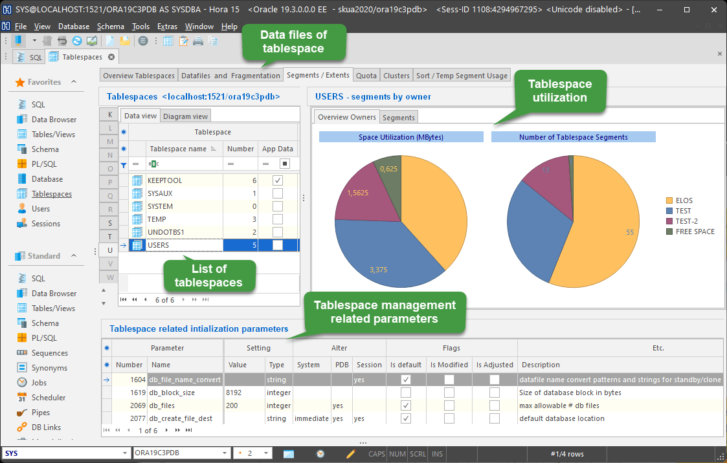The height and width of the screenshot is (463, 727).
Task: Click the TEST legend color swatch
Action: pyautogui.click(x=669, y=210)
